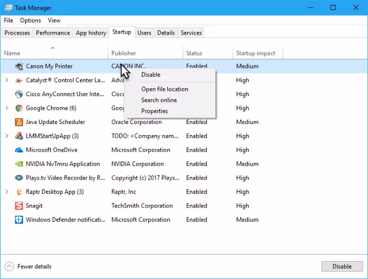This screenshot has width=368, height=279.
Task: Expand the Catalyst Control Center row
Action: pyautogui.click(x=7, y=80)
